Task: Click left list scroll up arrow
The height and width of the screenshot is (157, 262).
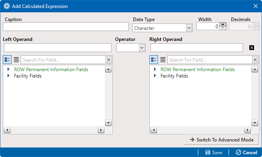Action: 108,69
